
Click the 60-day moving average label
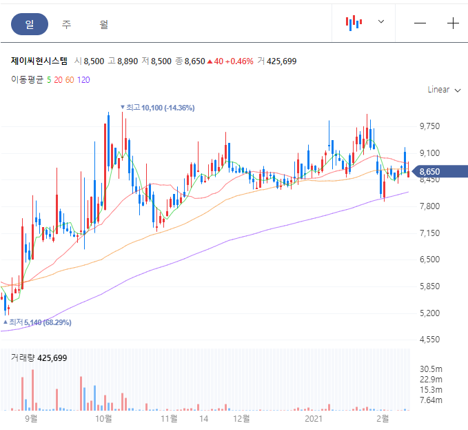(x=70, y=80)
